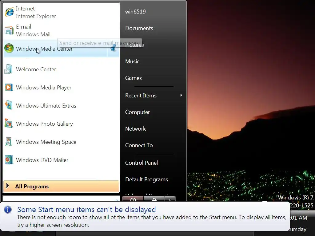Expand the shutdown options arrow
Image resolution: width=315 pixels, height=236 pixels.
[170, 199]
